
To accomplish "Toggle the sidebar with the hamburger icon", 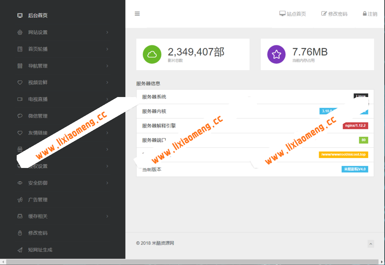I will 137,13.
